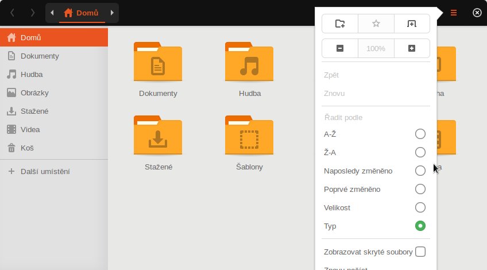
Task: Open Hudba in the sidebar
Action: coord(54,74)
